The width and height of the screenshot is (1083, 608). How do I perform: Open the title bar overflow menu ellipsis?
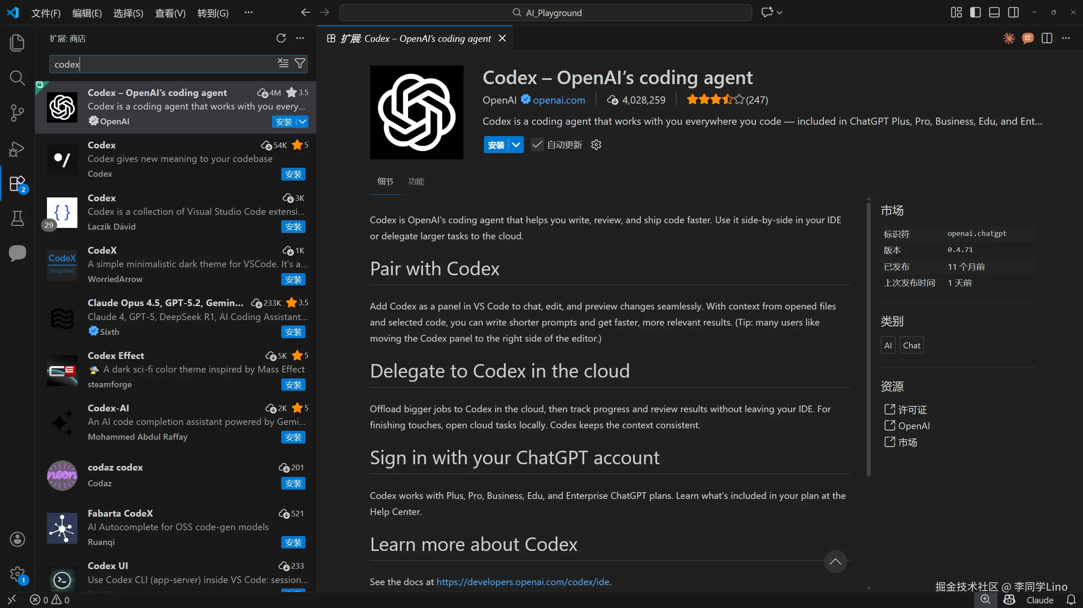248,13
